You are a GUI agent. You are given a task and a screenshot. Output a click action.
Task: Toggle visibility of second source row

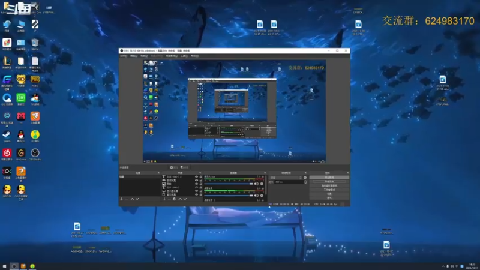197,181
